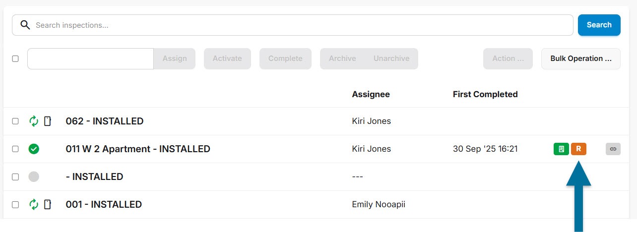Click the assignee field next to Assign
The image size is (637, 232).
pos(90,58)
